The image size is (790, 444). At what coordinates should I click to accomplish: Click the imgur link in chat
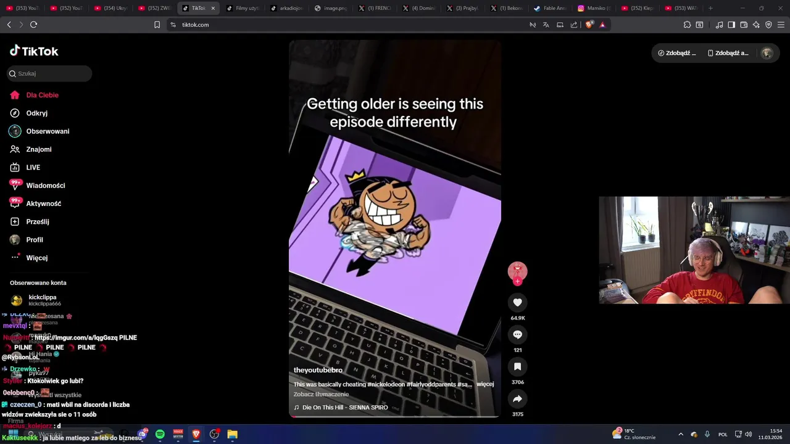(x=77, y=338)
